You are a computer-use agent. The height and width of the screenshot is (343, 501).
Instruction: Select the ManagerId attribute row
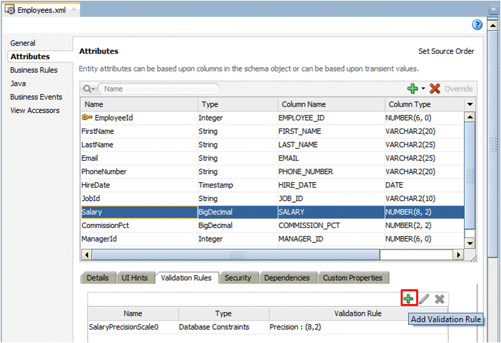(273, 239)
